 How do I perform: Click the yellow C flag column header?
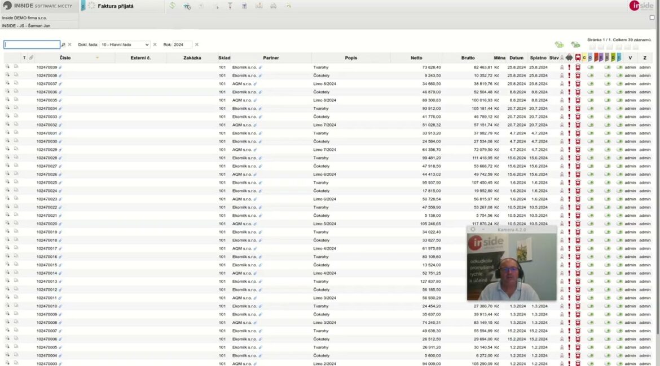click(x=584, y=57)
